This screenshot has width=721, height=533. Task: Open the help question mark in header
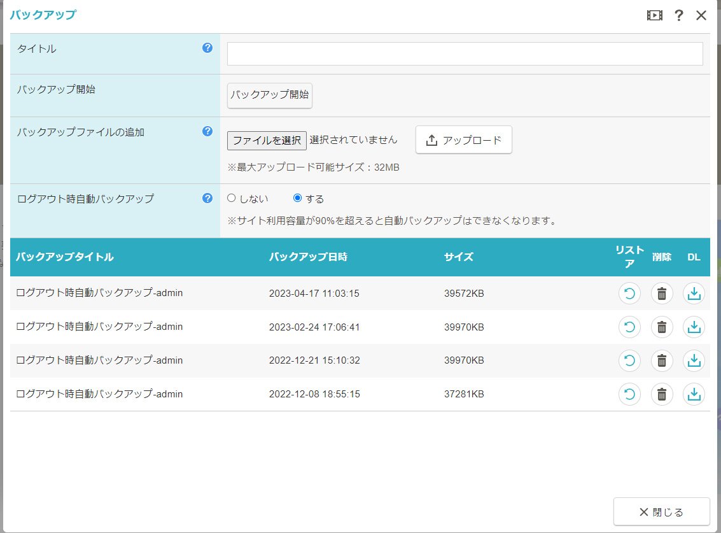pos(679,15)
